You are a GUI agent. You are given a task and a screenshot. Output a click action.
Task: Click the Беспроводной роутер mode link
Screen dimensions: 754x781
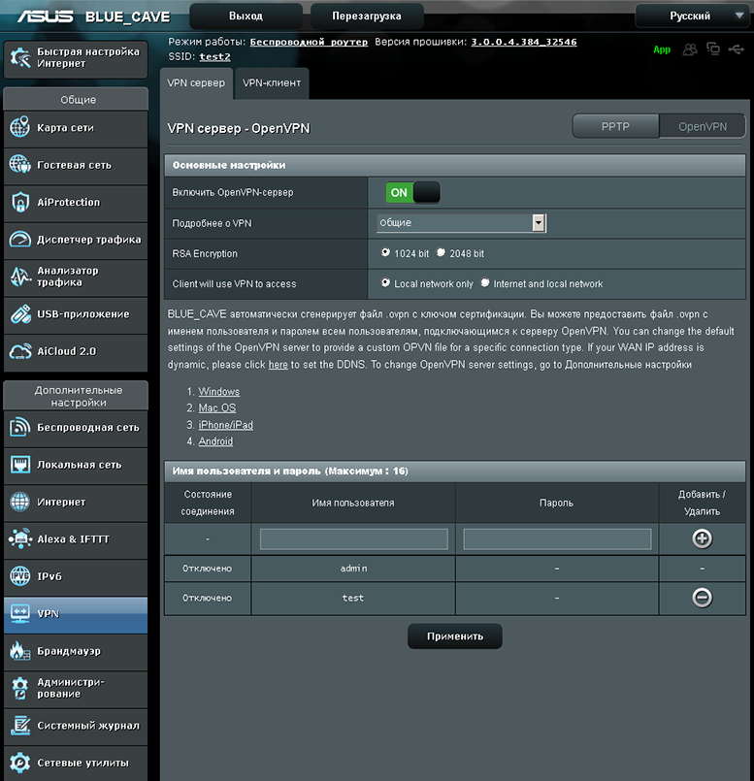[309, 42]
